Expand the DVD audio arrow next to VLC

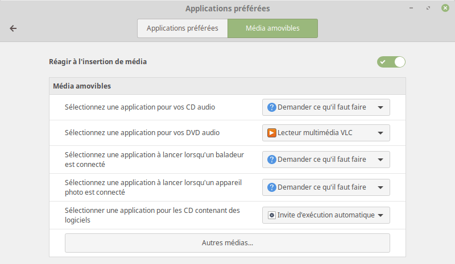[380, 133]
